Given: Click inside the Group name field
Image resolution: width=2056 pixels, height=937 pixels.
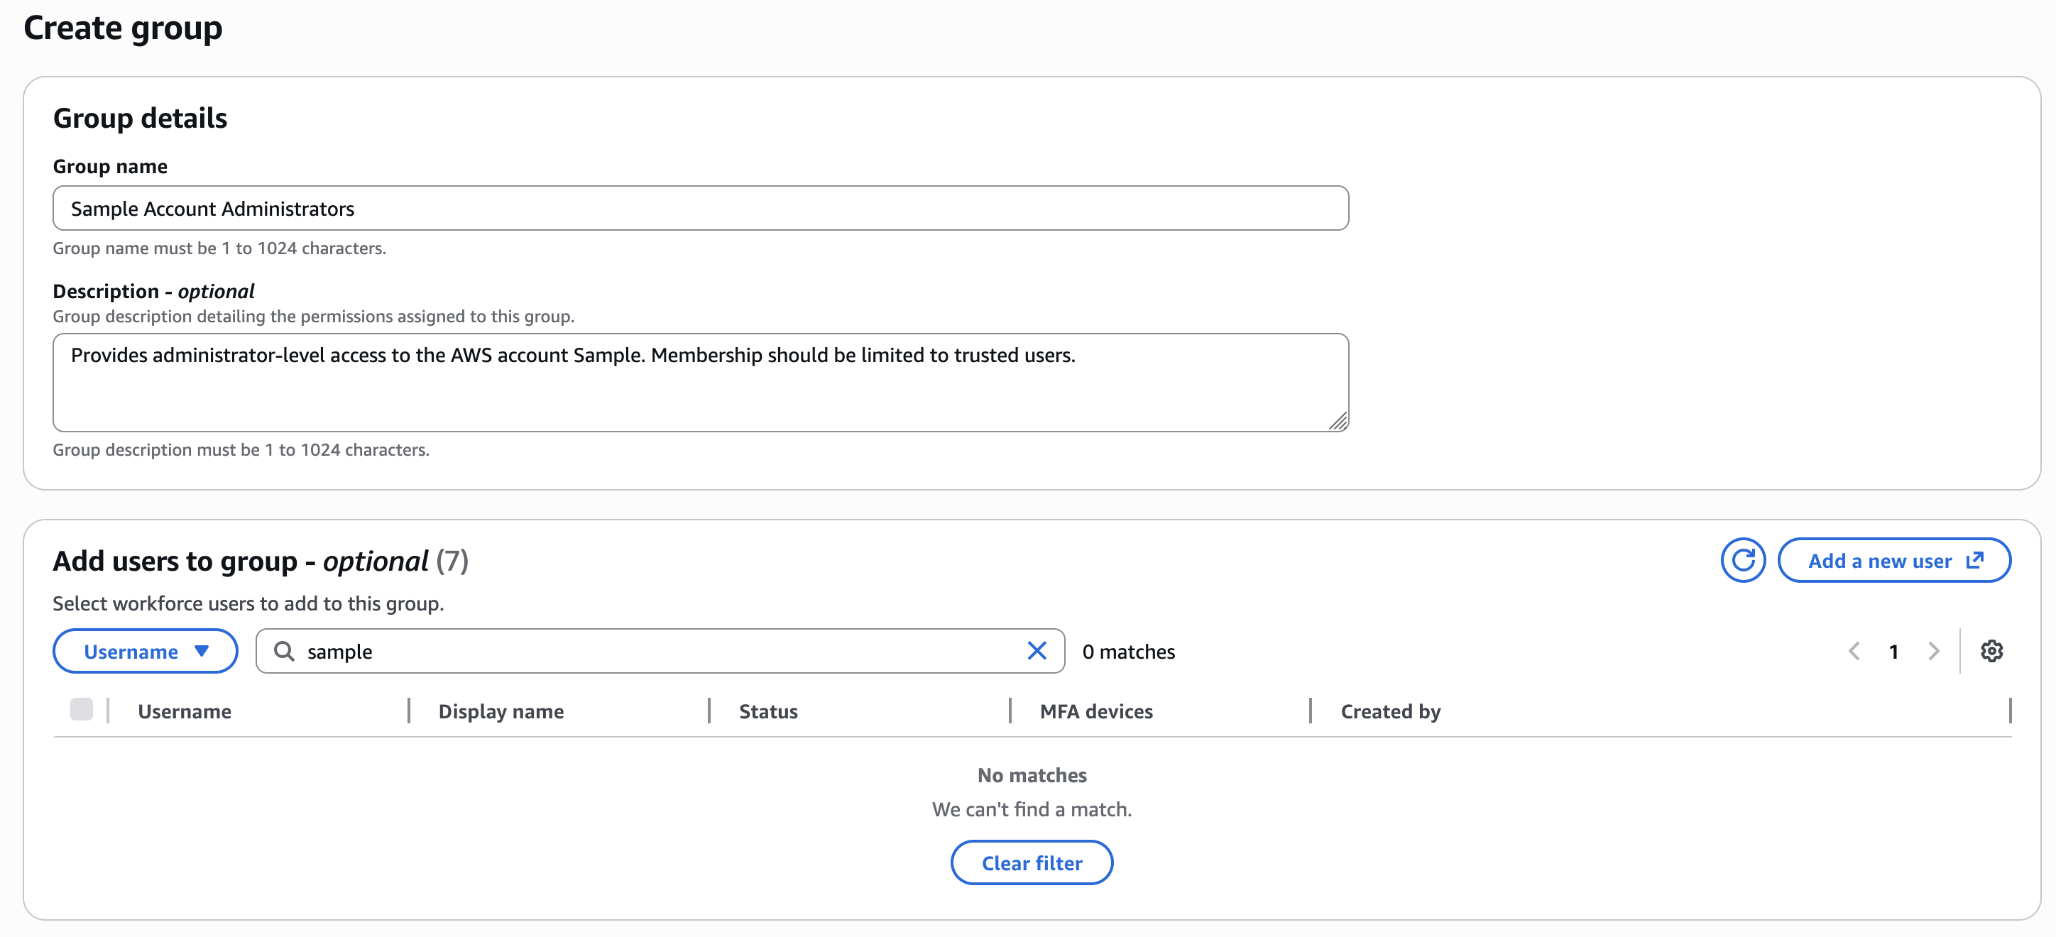Looking at the screenshot, I should tap(701, 208).
